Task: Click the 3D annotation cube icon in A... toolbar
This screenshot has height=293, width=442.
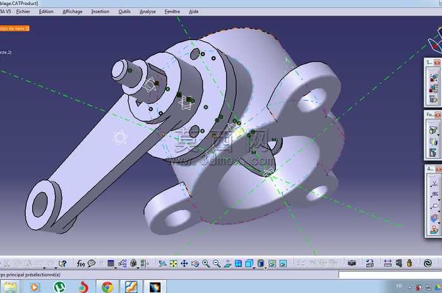Action: 434,218
